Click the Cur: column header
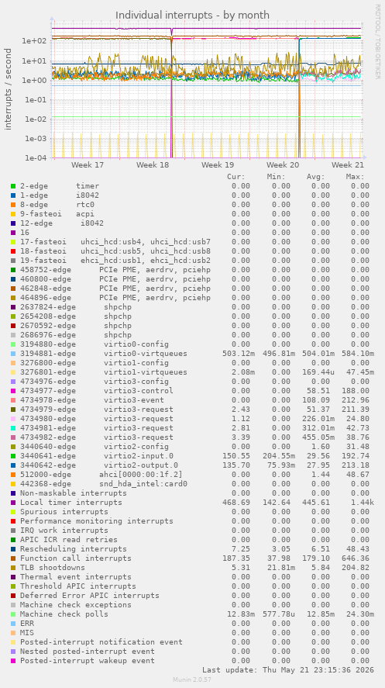This screenshot has height=688, width=385. [x=236, y=177]
